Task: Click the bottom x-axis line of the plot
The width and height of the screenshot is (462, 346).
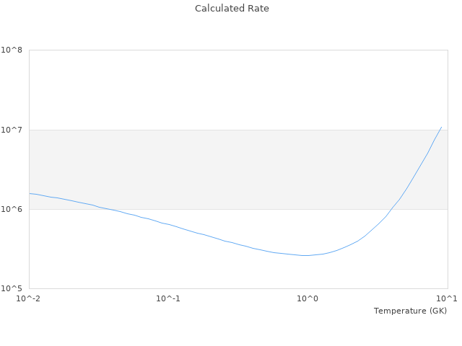Action: tap(238, 288)
